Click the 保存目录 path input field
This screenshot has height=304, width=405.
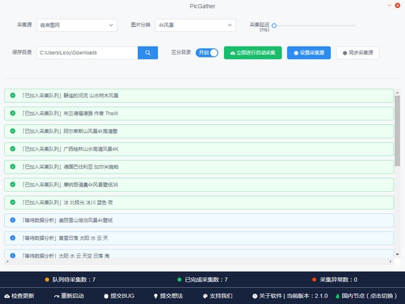(87, 53)
